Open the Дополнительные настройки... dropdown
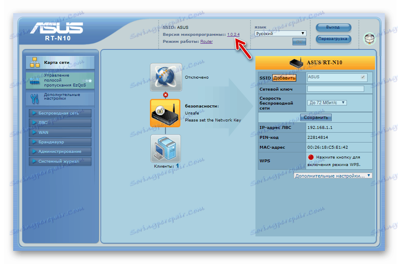This screenshot has width=398, height=264. click(x=333, y=176)
